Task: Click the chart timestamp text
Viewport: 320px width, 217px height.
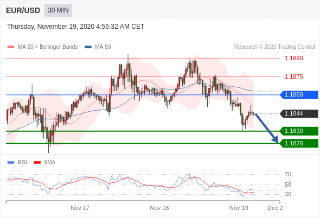Action: coord(76,27)
